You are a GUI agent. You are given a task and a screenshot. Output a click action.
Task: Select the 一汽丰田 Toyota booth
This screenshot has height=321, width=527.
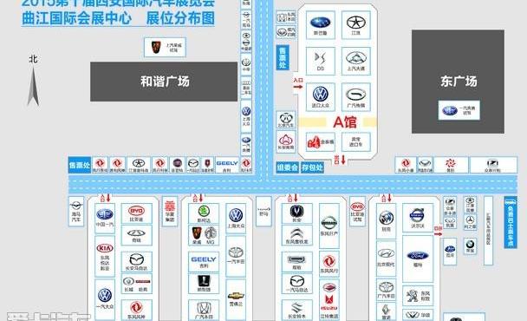(236, 256)
